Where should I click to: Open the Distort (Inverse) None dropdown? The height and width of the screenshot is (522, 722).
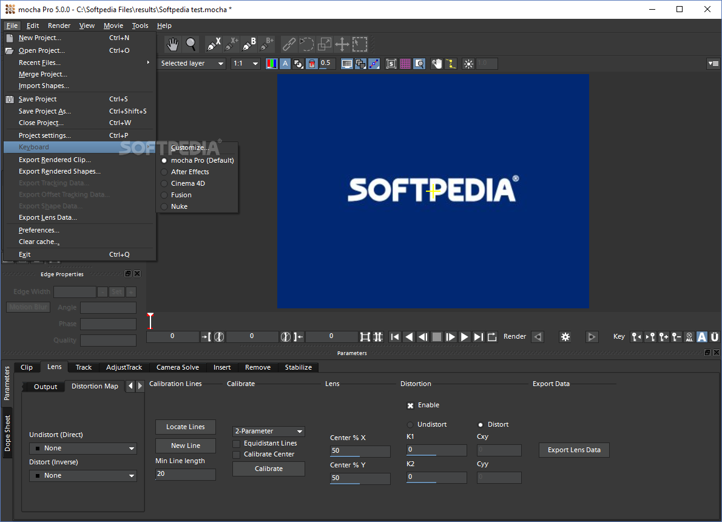click(83, 475)
